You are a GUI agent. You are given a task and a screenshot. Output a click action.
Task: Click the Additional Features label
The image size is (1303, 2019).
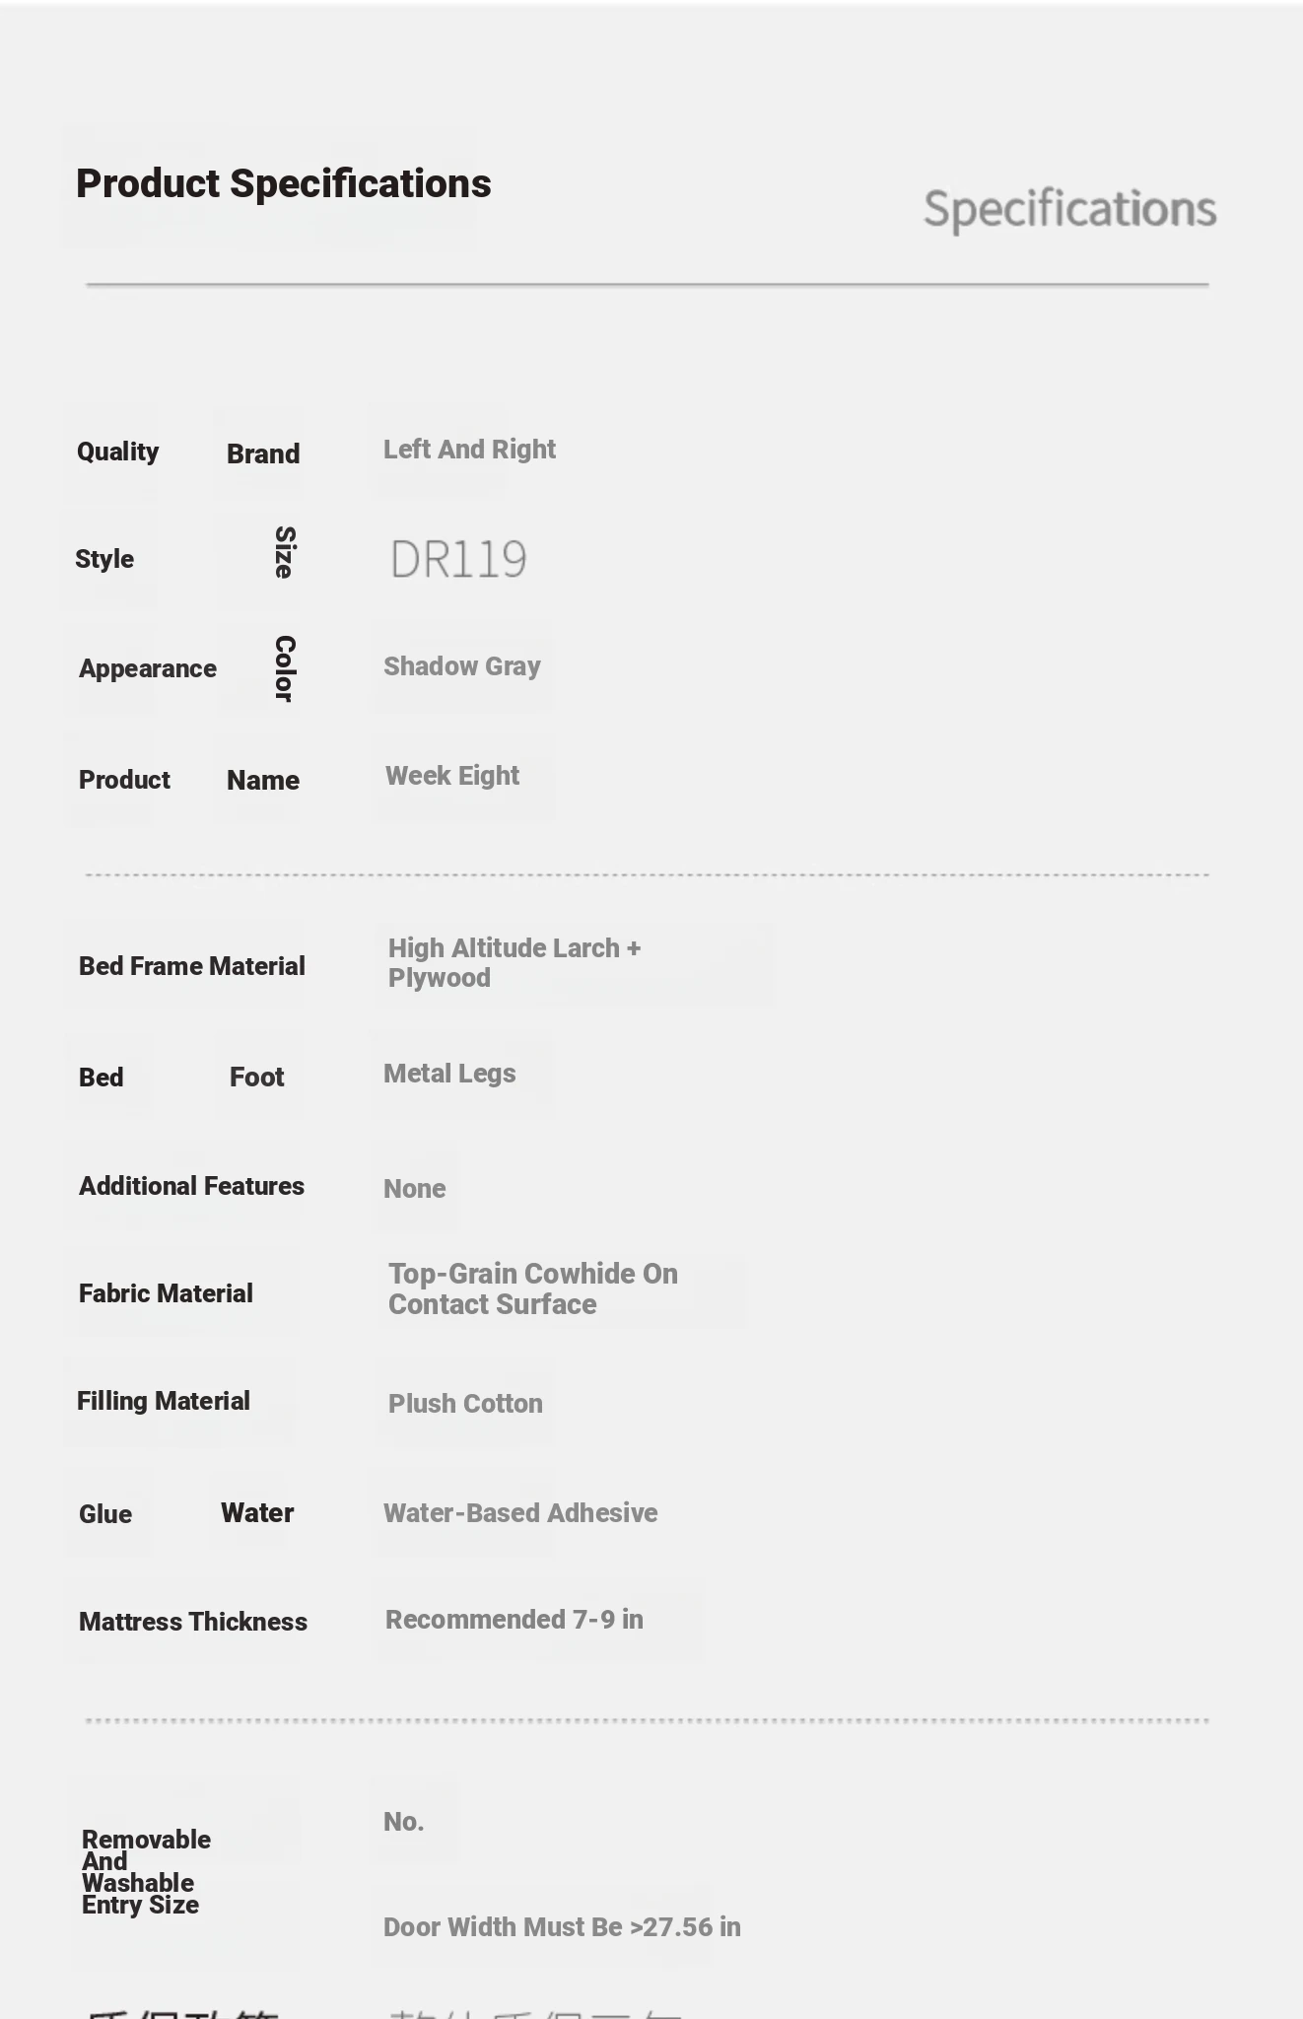[191, 1186]
